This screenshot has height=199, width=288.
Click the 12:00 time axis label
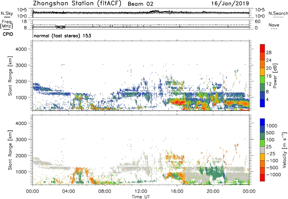141,191
